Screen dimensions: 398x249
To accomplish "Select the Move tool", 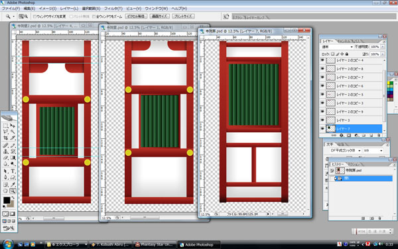I will (13, 125).
